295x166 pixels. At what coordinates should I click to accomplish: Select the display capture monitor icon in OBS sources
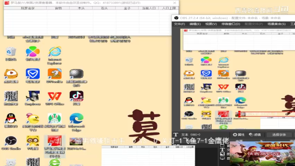click(x=222, y=158)
